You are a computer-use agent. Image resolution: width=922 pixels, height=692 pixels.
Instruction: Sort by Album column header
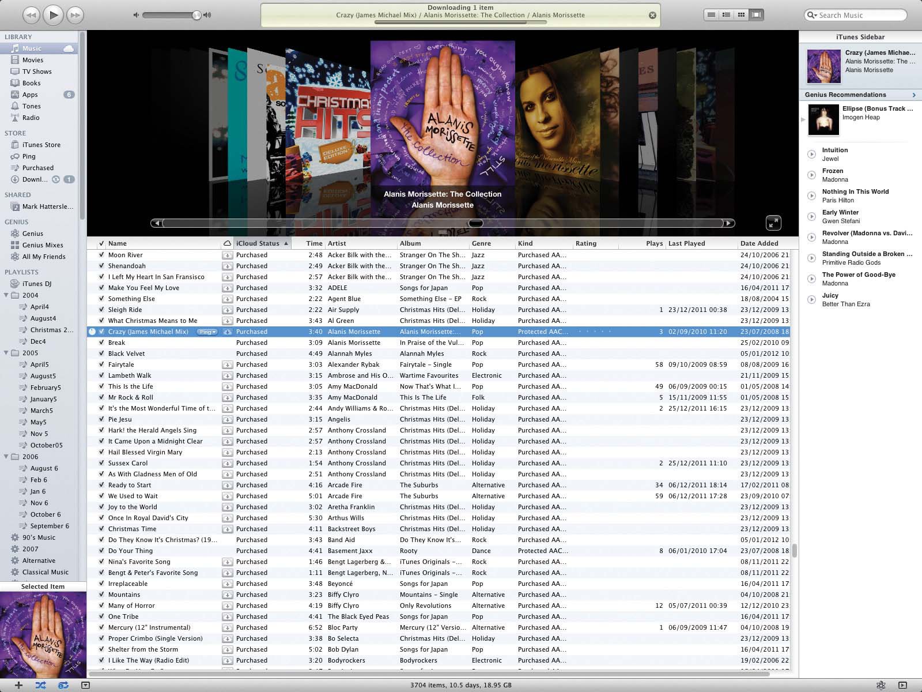click(433, 243)
